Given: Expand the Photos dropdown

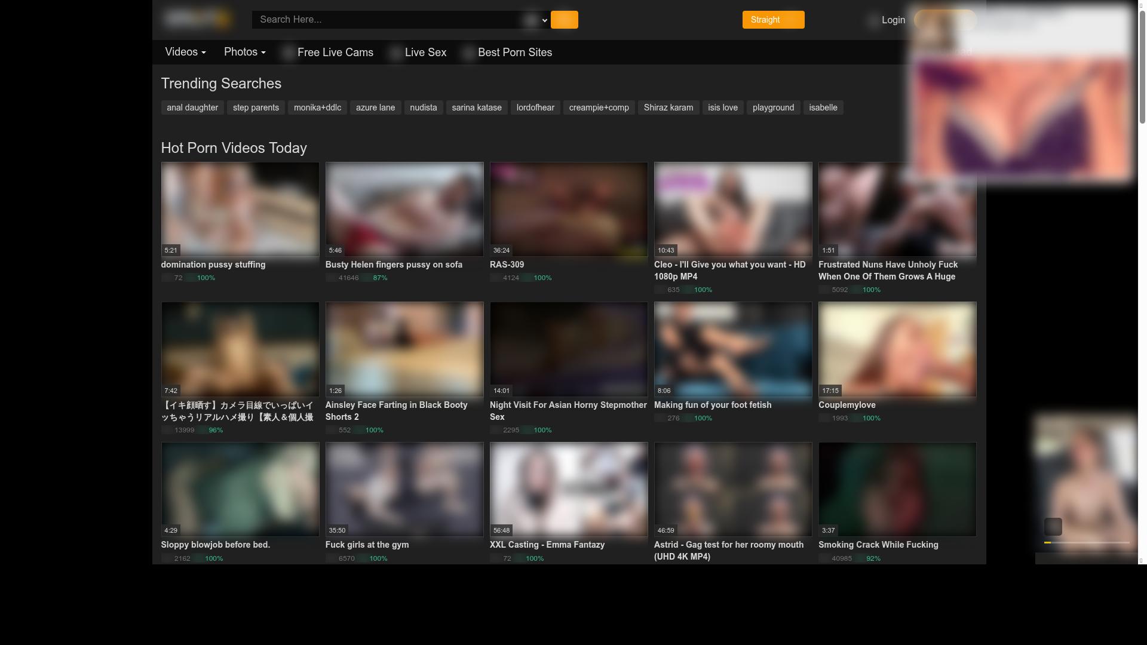Looking at the screenshot, I should pyautogui.click(x=244, y=52).
